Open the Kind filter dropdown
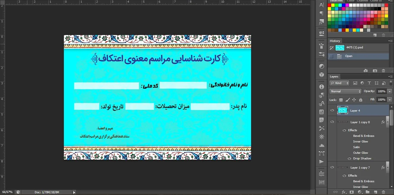This screenshot has height=195, width=394. pyautogui.click(x=340, y=83)
